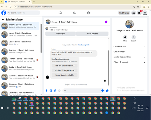Open the View buyer profile link

[84, 45]
